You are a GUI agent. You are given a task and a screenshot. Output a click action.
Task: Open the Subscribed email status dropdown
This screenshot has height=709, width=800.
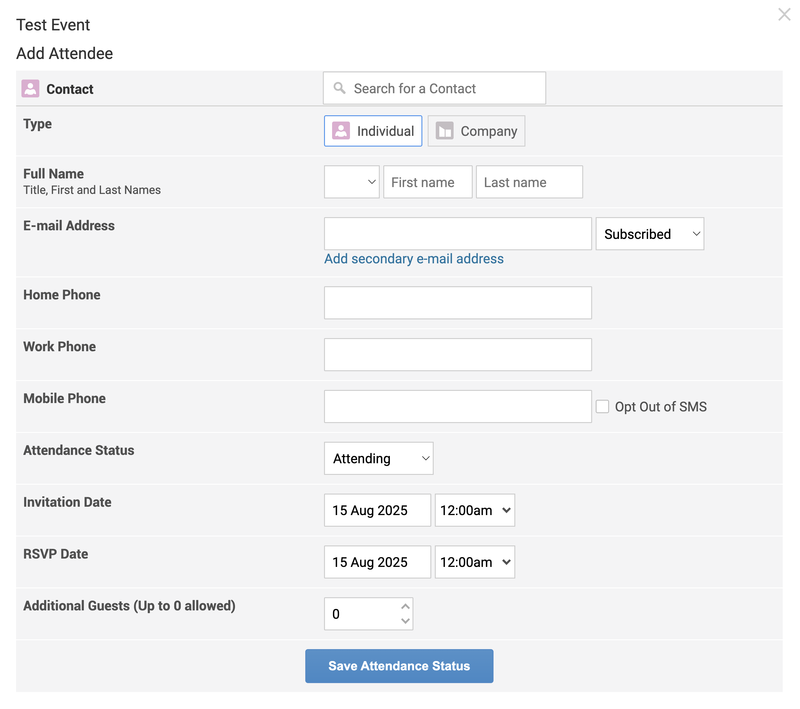pos(650,234)
